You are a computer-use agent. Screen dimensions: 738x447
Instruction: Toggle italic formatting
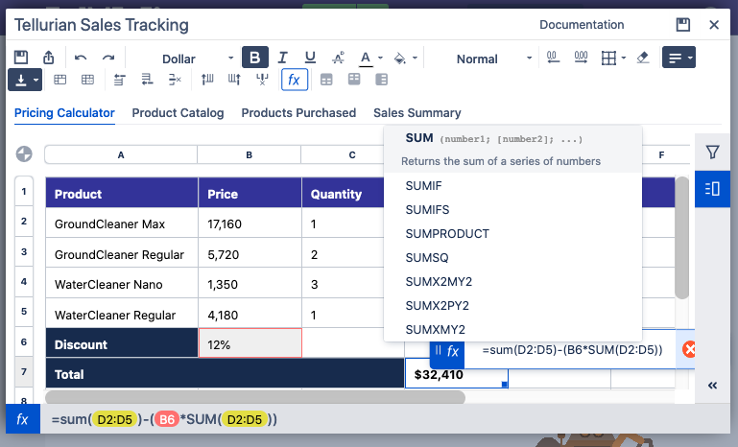point(282,58)
